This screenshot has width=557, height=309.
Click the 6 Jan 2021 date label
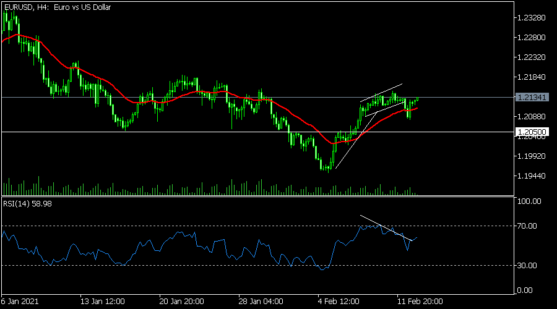20,302
